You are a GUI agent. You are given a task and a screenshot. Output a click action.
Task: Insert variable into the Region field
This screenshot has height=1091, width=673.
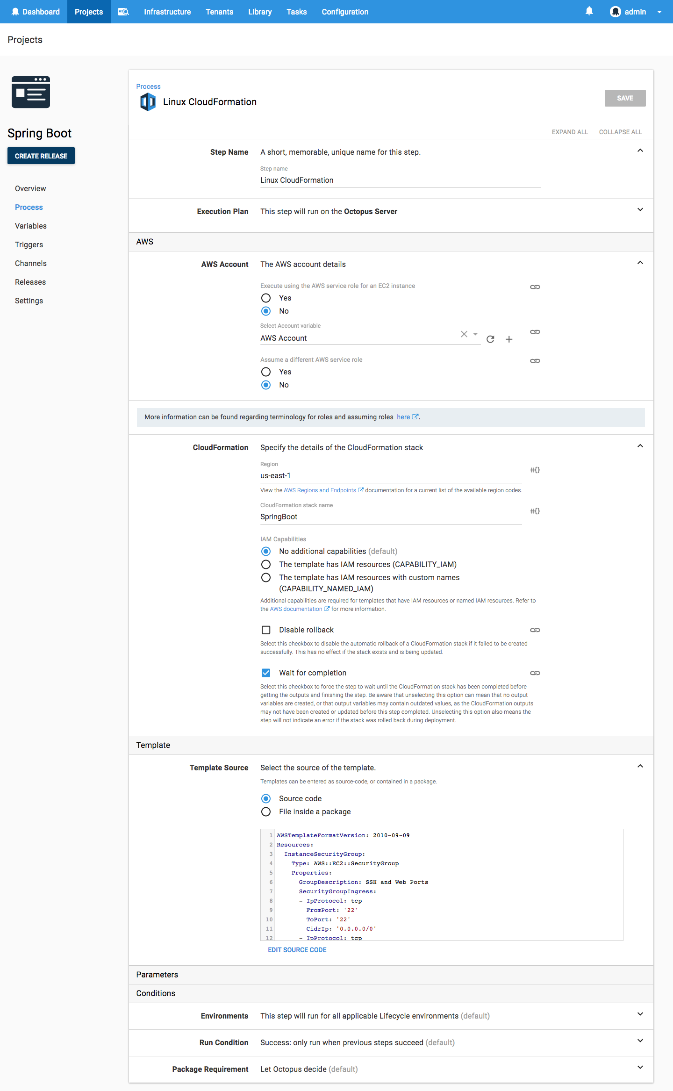[x=535, y=470]
